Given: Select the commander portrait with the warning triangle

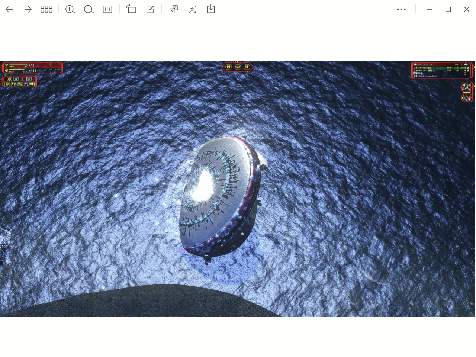Looking at the screenshot, I should [x=466, y=87].
